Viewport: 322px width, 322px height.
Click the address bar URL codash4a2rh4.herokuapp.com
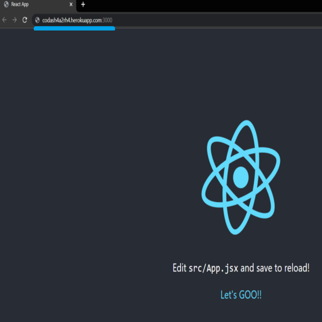point(77,20)
